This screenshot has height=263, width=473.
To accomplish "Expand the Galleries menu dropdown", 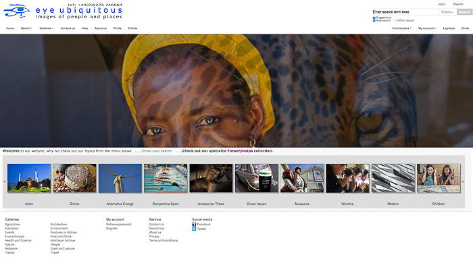I will click(x=46, y=28).
